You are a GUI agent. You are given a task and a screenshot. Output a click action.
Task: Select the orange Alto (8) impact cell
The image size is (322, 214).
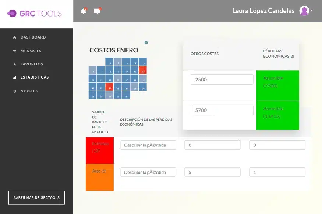100,177
